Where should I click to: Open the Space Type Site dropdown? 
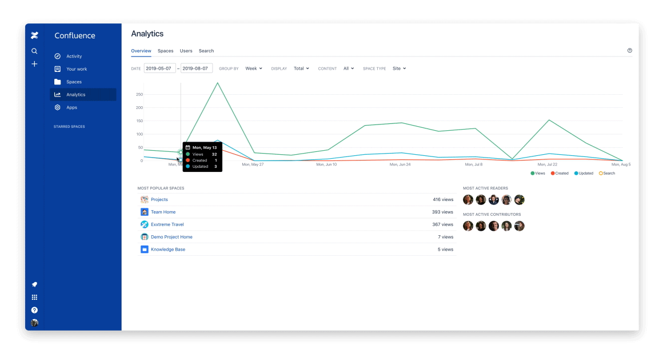(x=399, y=68)
